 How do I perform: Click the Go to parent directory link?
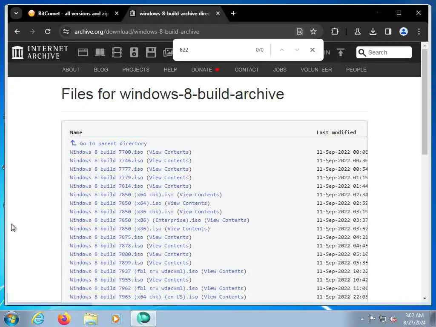pyautogui.click(x=113, y=143)
